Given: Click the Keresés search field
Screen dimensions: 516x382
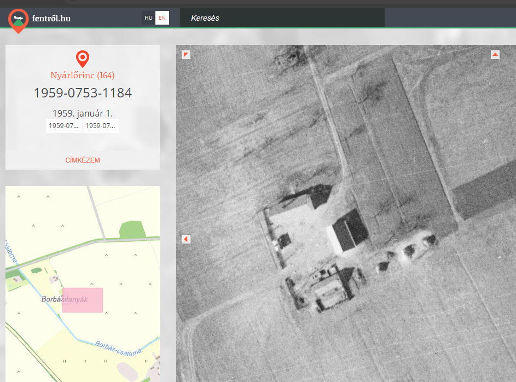Looking at the screenshot, I should coord(282,18).
